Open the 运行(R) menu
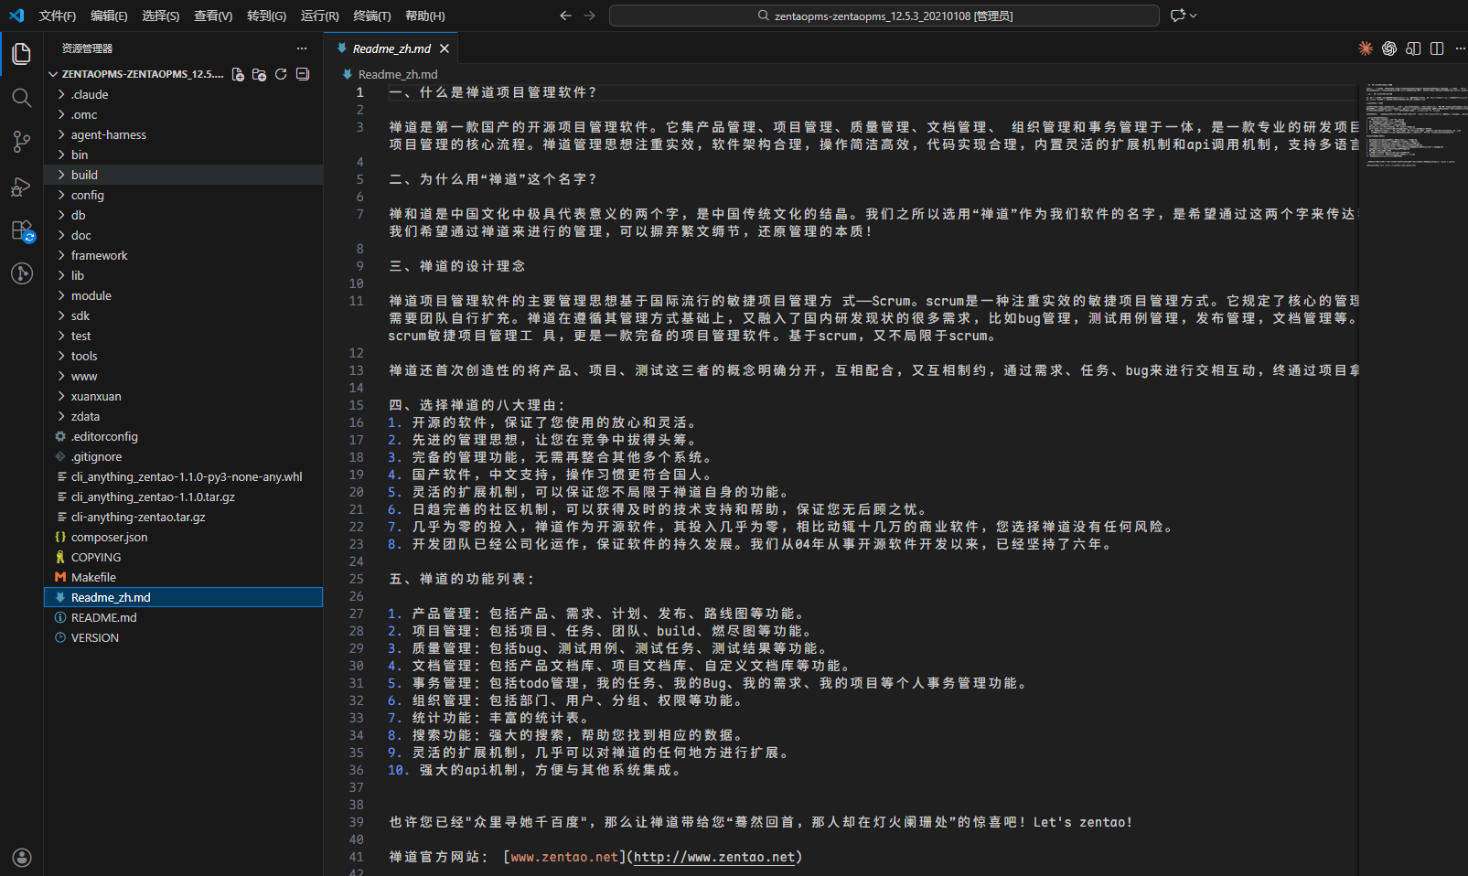The width and height of the screenshot is (1468, 876). [x=319, y=16]
